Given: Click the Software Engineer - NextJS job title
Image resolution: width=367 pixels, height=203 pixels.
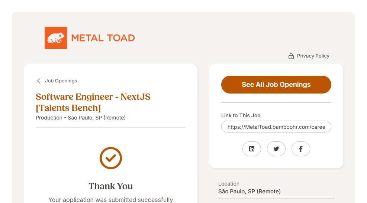Looking at the screenshot, I should click(93, 97).
